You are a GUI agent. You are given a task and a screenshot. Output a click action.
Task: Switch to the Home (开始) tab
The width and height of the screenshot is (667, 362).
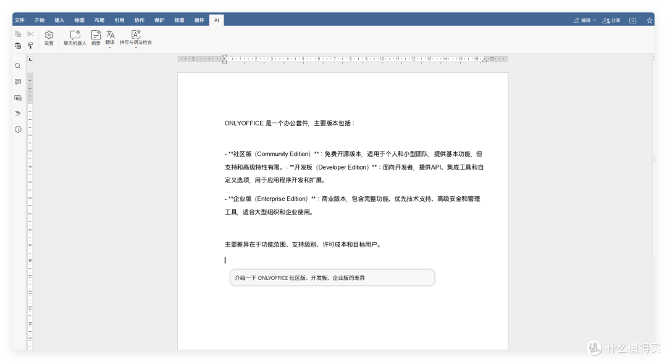coord(40,20)
